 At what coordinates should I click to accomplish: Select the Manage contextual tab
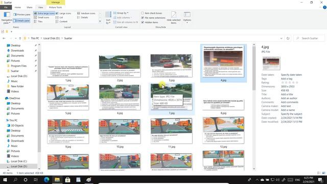tap(56, 2)
